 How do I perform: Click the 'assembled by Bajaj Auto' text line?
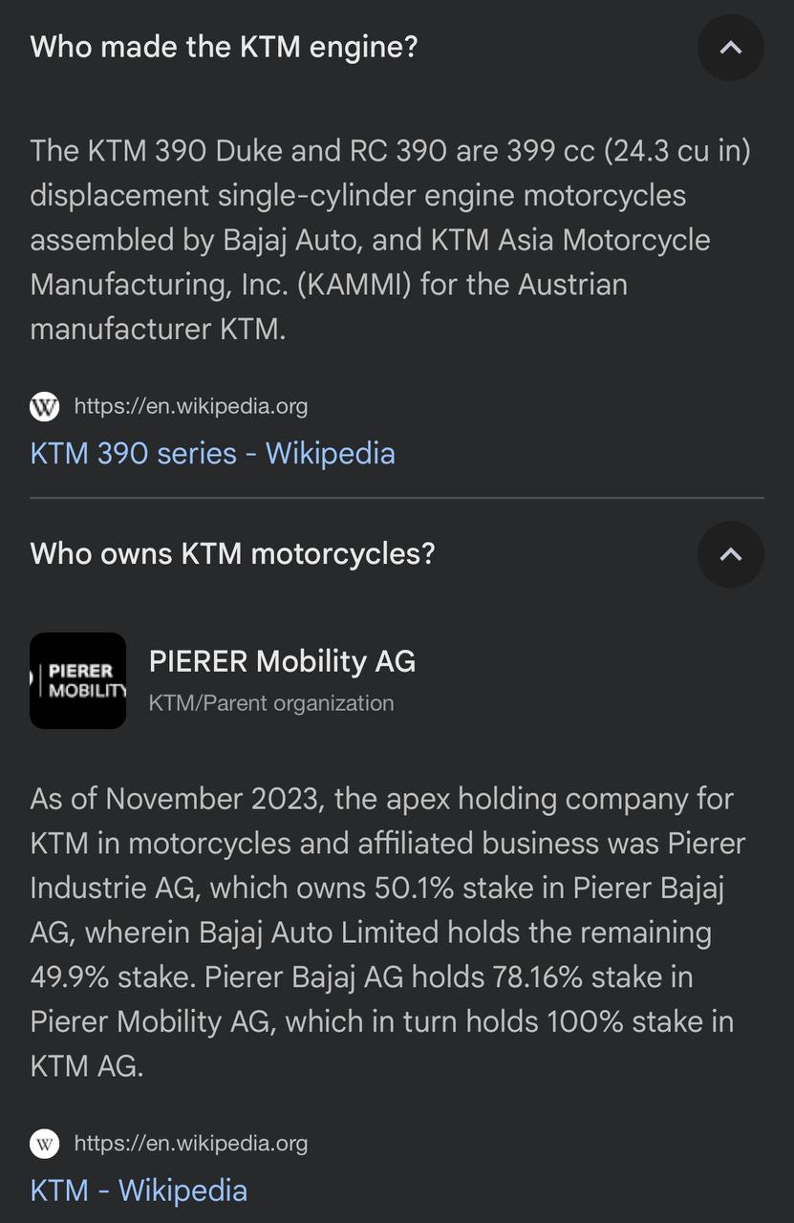point(370,240)
